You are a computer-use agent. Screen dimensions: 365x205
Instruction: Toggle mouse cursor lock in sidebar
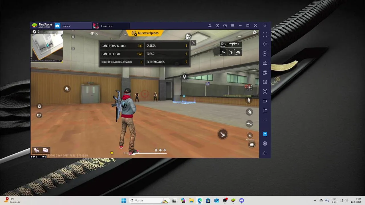point(265,54)
